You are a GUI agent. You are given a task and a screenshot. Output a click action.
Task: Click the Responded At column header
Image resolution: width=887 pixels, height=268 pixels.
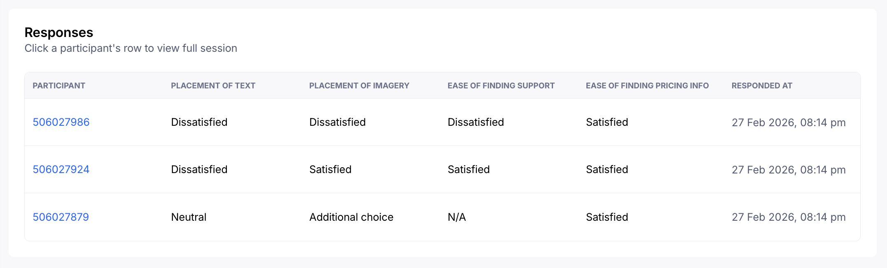tap(761, 85)
